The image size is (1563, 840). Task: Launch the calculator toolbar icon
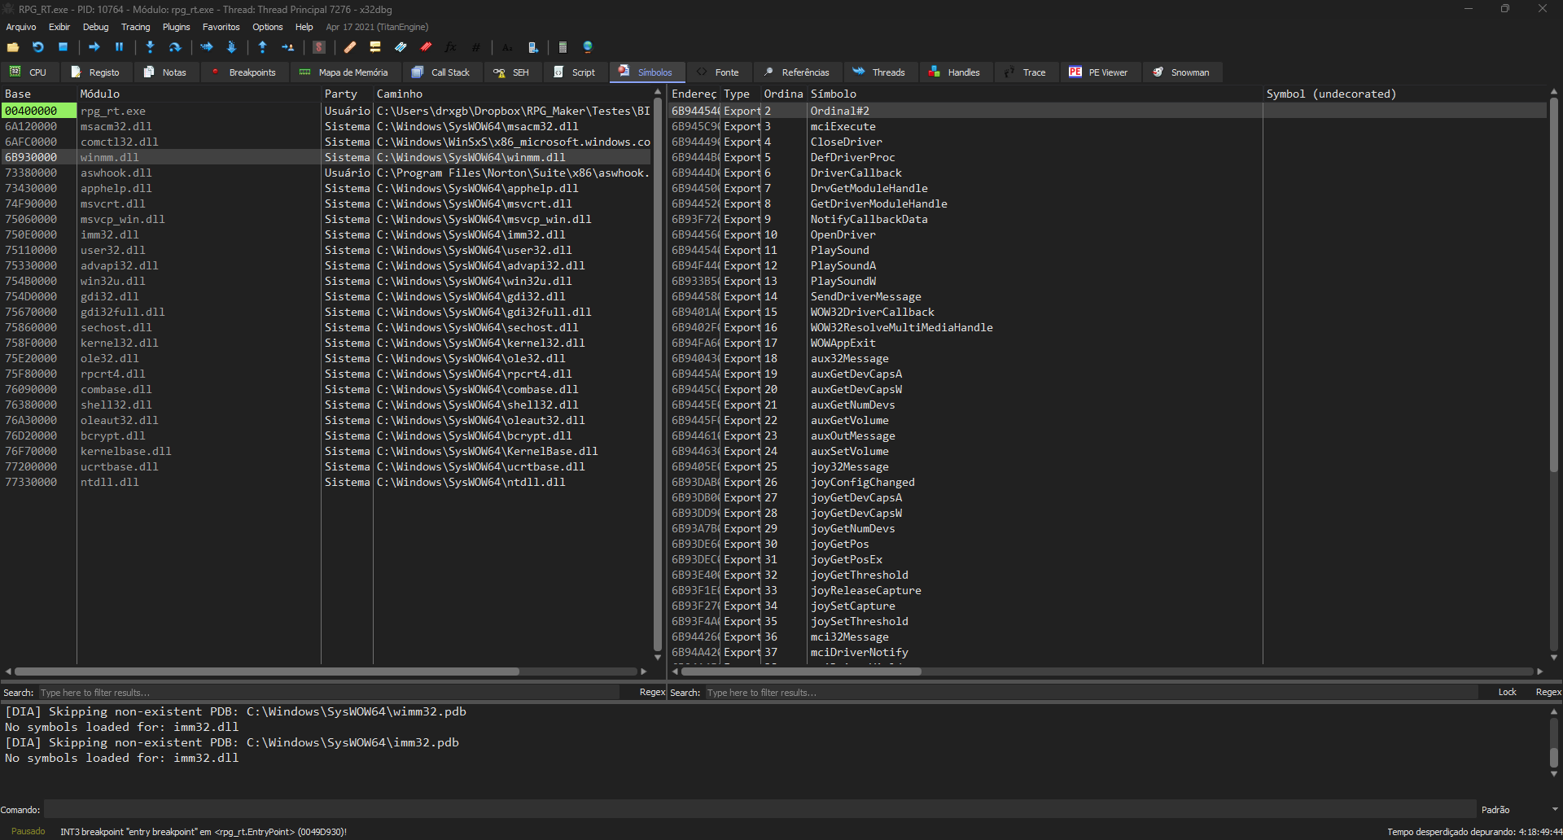point(563,47)
